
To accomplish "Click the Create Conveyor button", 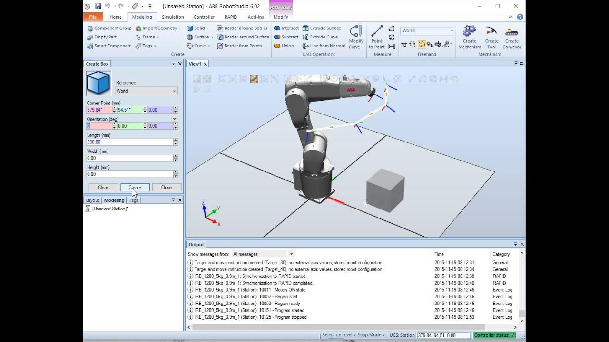I will click(x=512, y=38).
